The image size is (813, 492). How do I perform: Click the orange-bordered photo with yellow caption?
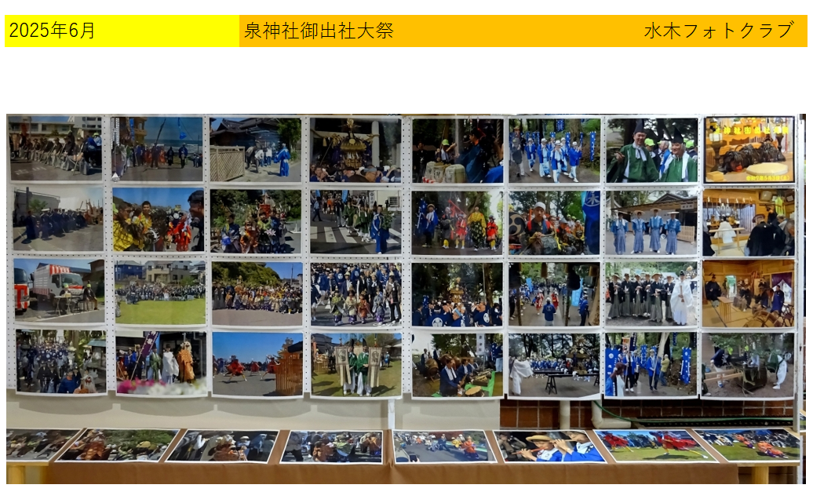pos(749,150)
